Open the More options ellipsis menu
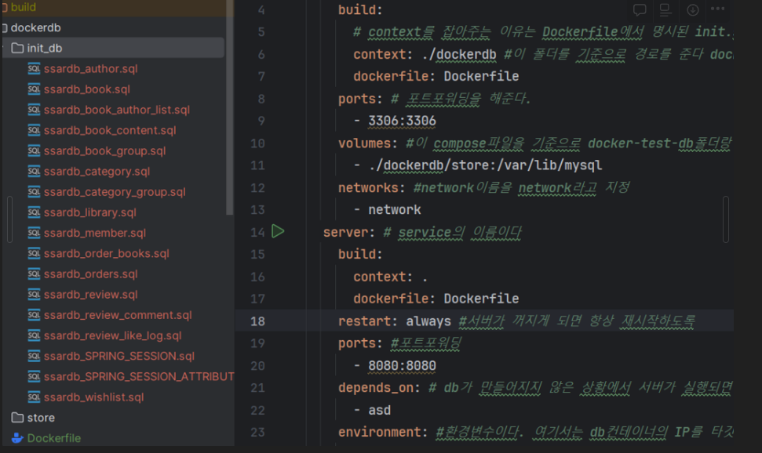Screen dimensions: 762x453 pos(716,9)
